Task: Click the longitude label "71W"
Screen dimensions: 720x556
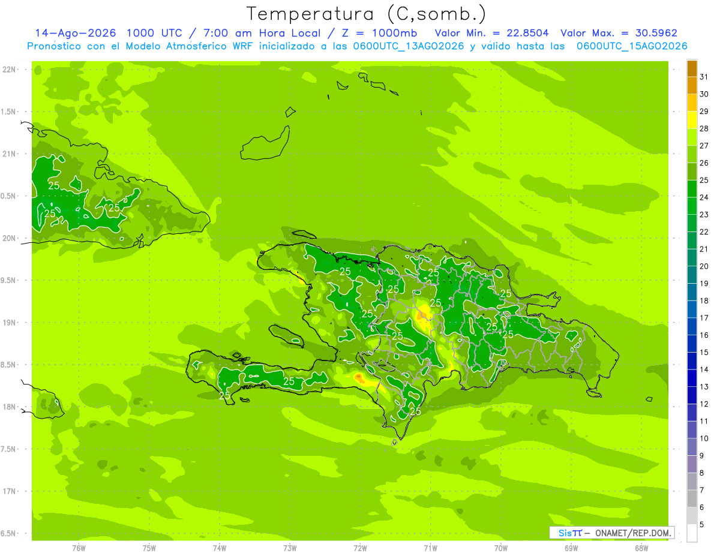Action: pos(430,548)
